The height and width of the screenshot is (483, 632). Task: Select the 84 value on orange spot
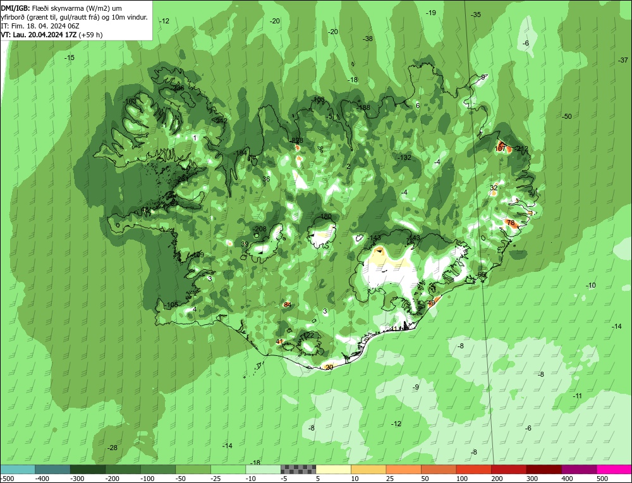[288, 305]
